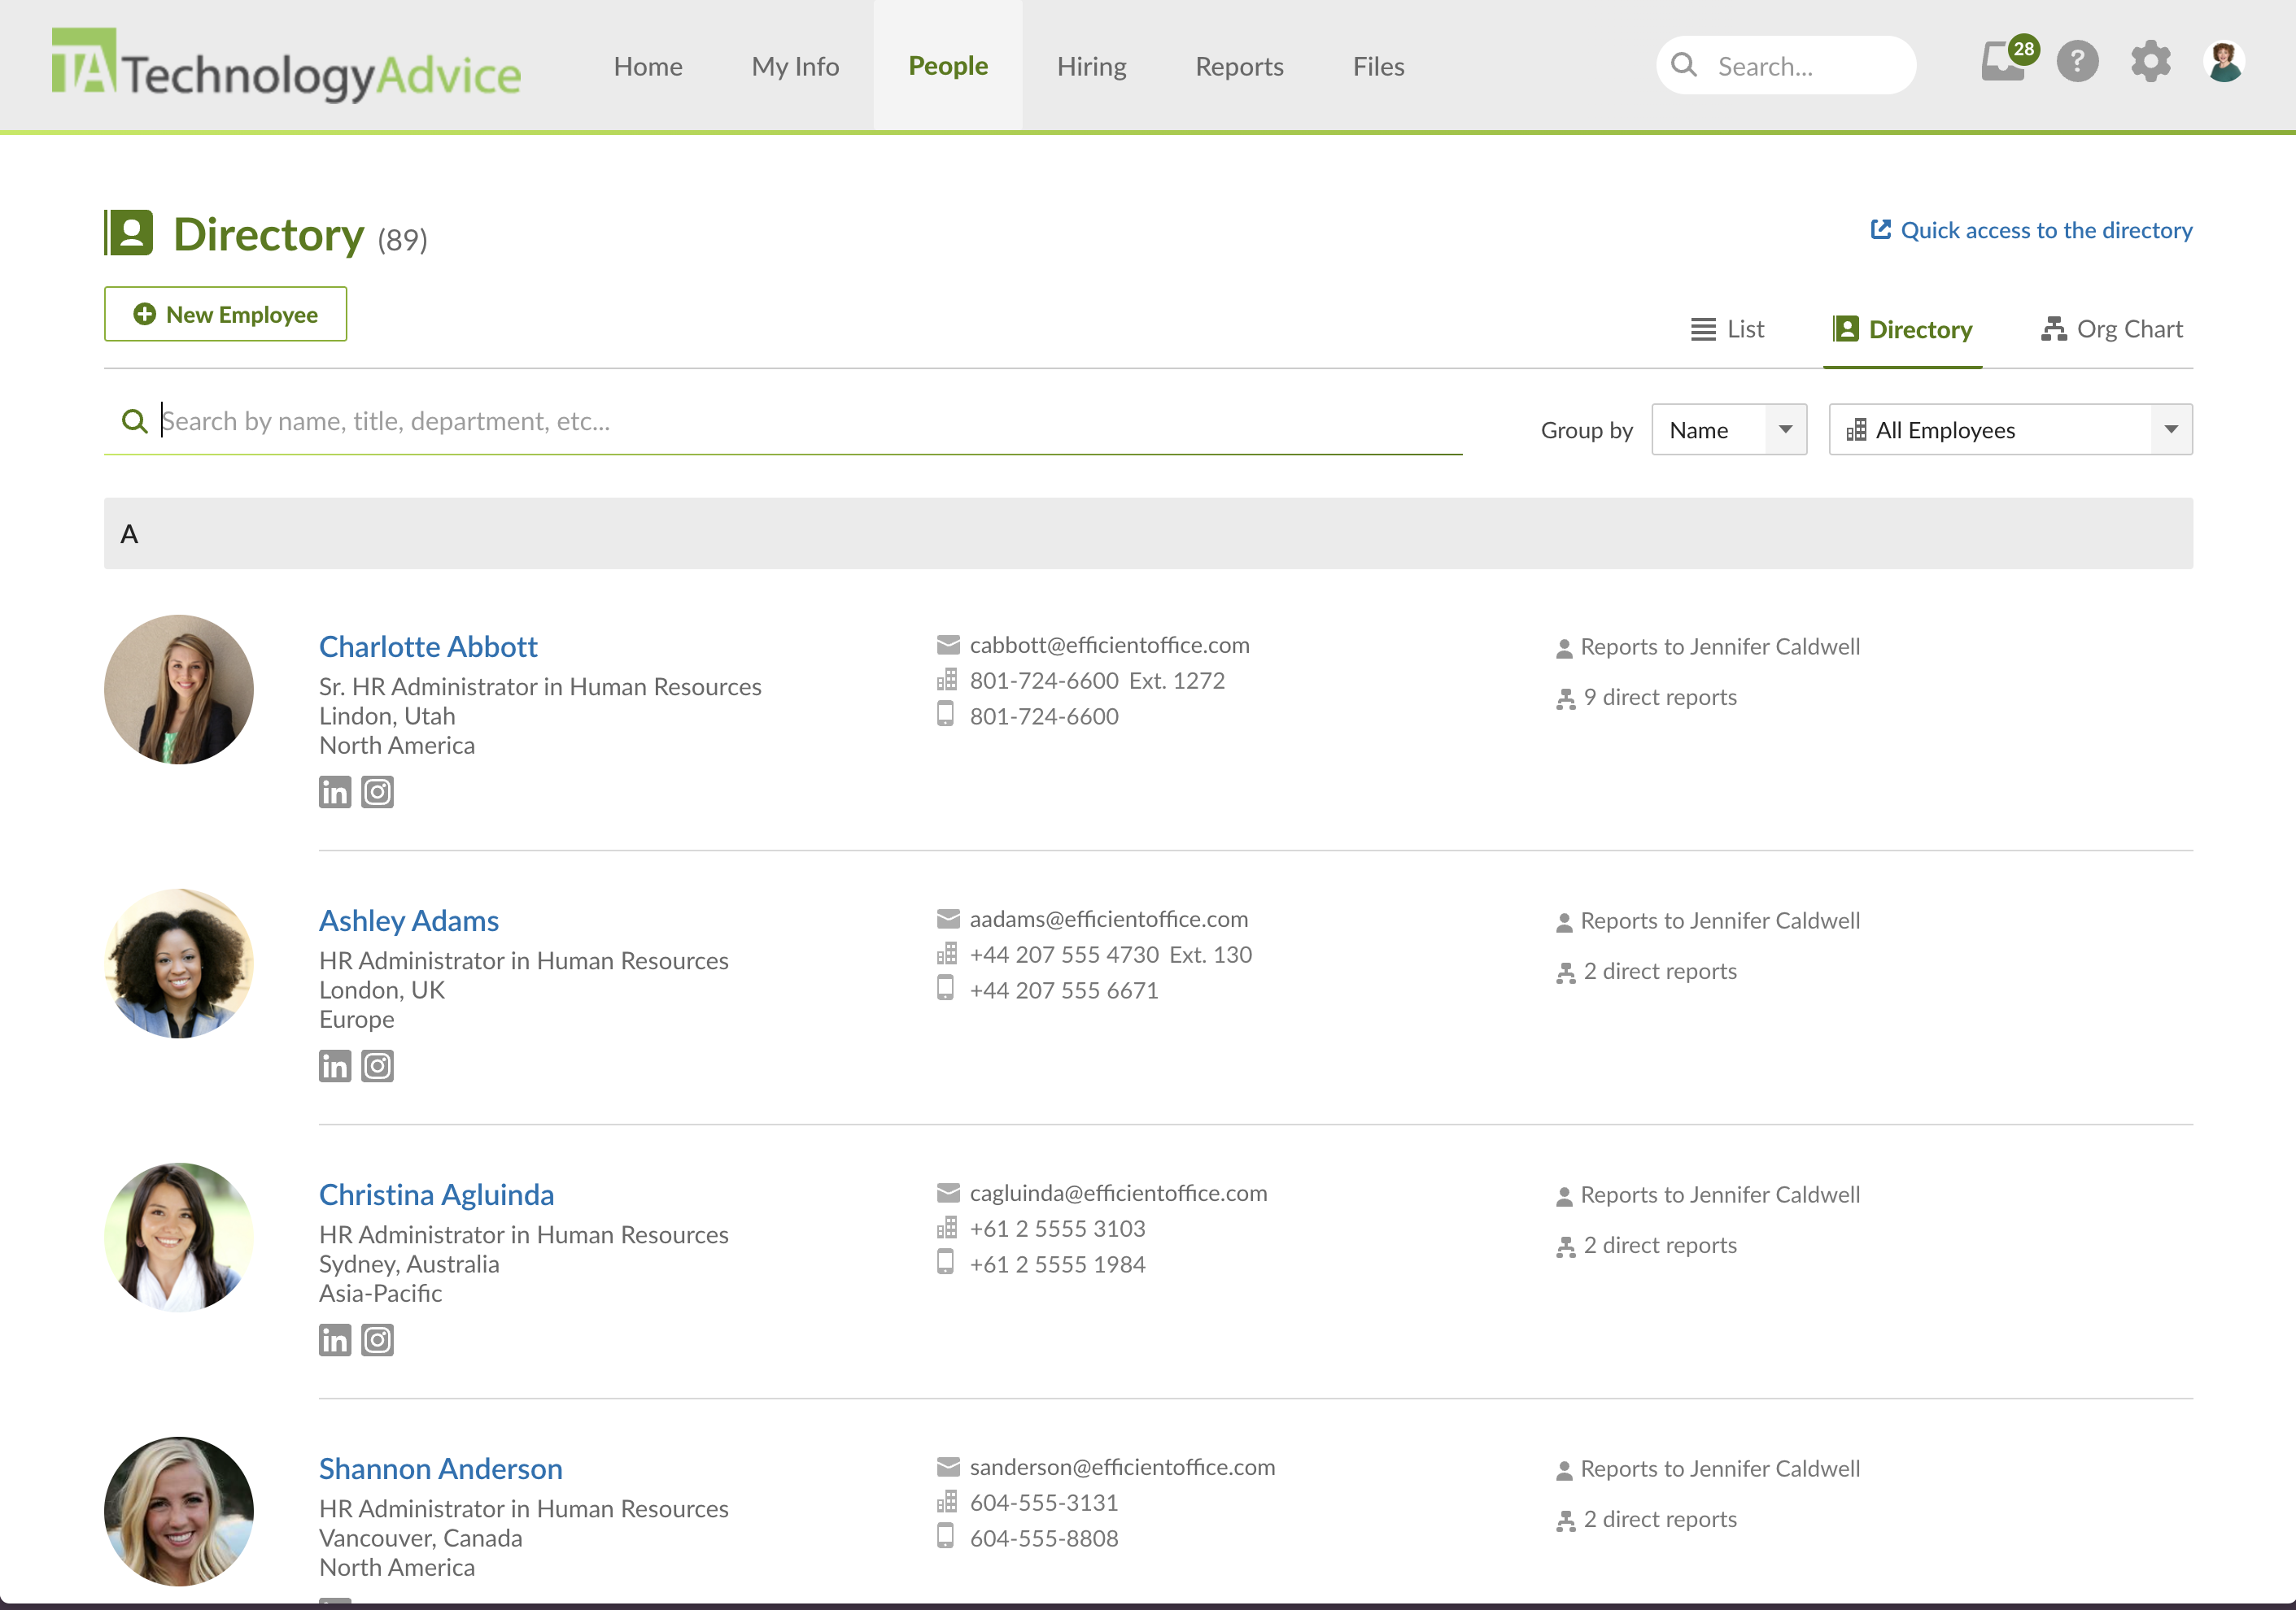The image size is (2296, 1610).
Task: Click the email envelope icon for Ashley Adams
Action: click(x=948, y=920)
